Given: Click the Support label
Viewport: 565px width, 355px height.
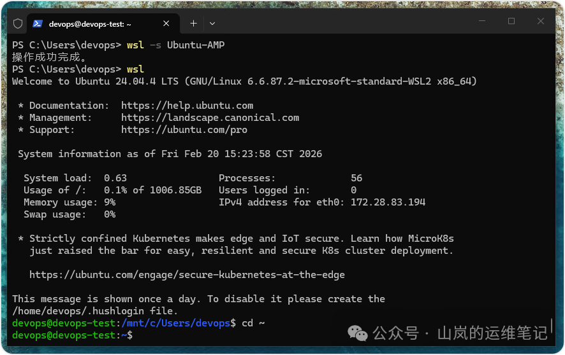Looking at the screenshot, I should 52,130.
